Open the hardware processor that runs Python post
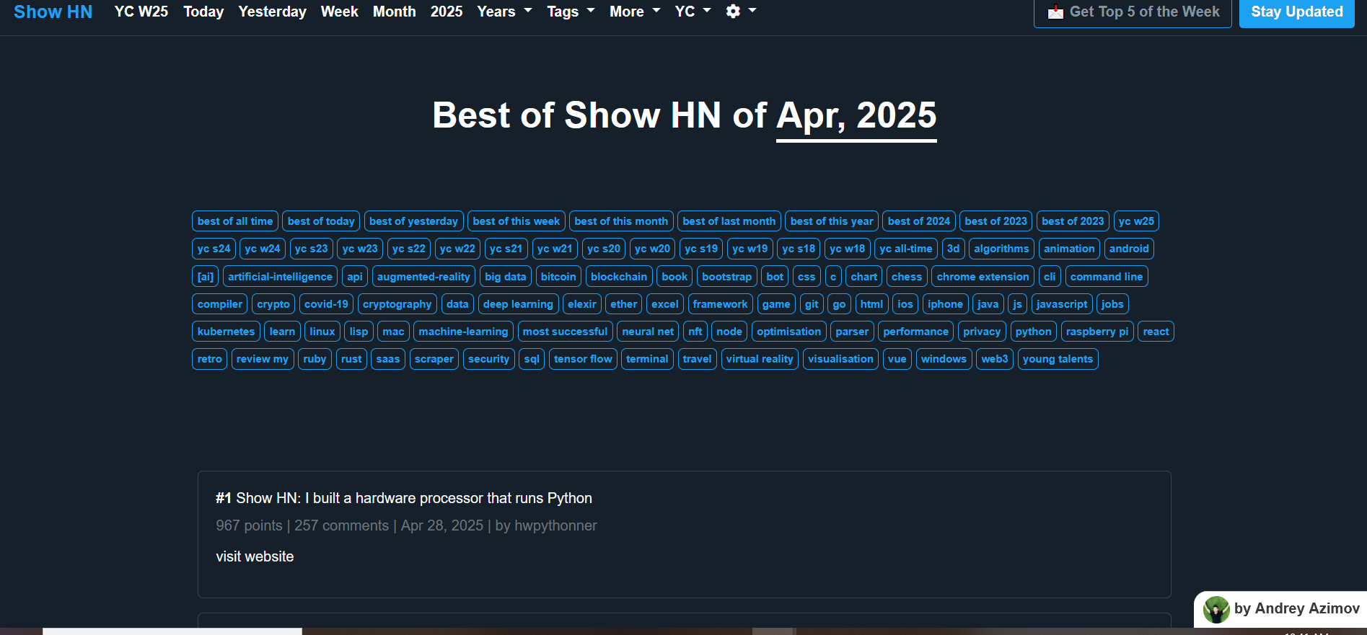This screenshot has width=1367, height=635. coord(414,498)
